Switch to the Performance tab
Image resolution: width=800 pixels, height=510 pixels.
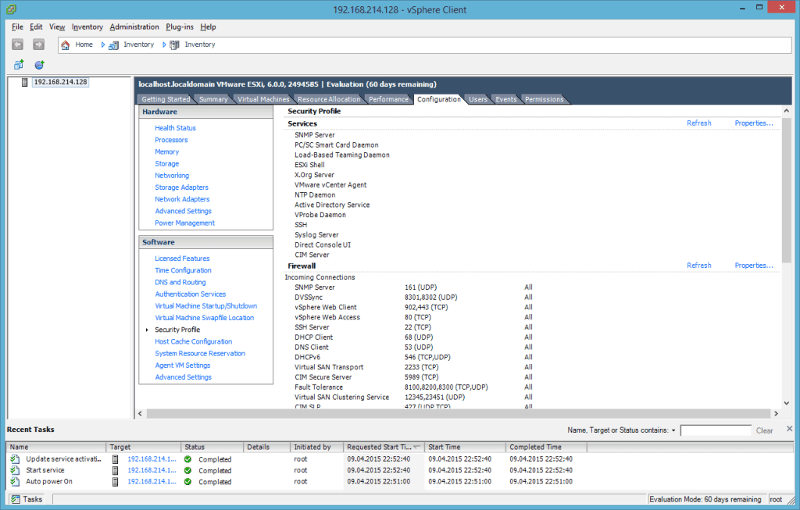coord(388,99)
